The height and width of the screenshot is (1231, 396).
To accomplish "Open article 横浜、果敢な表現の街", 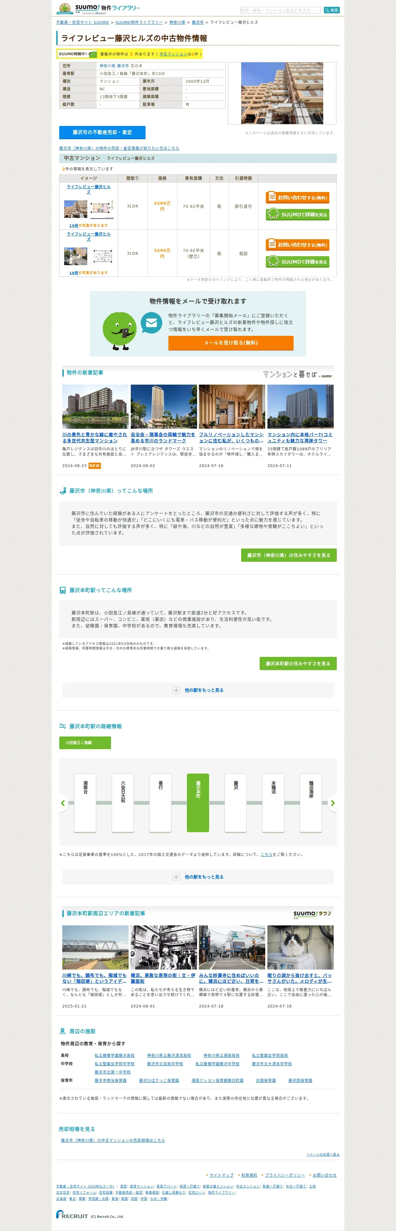I will (163, 978).
